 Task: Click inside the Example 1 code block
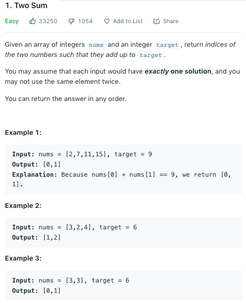pos(123,169)
